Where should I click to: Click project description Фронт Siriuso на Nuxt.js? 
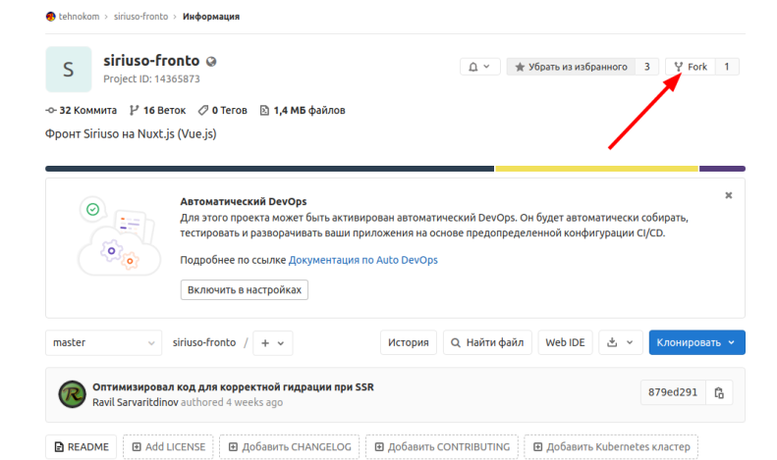coord(131,134)
